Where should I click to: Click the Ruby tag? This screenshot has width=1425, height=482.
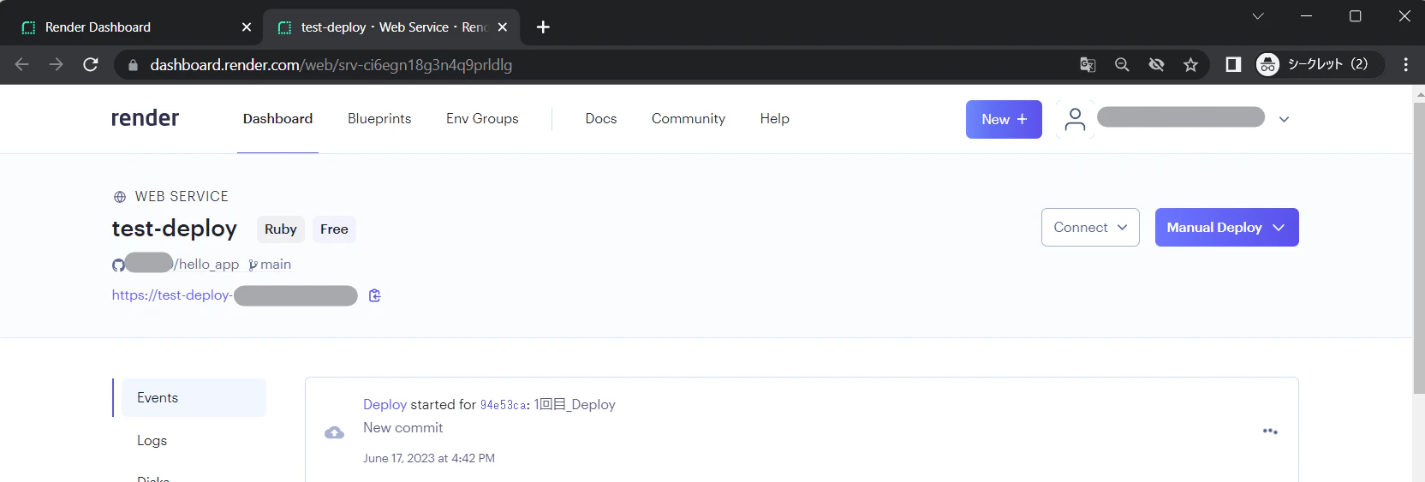tap(281, 229)
